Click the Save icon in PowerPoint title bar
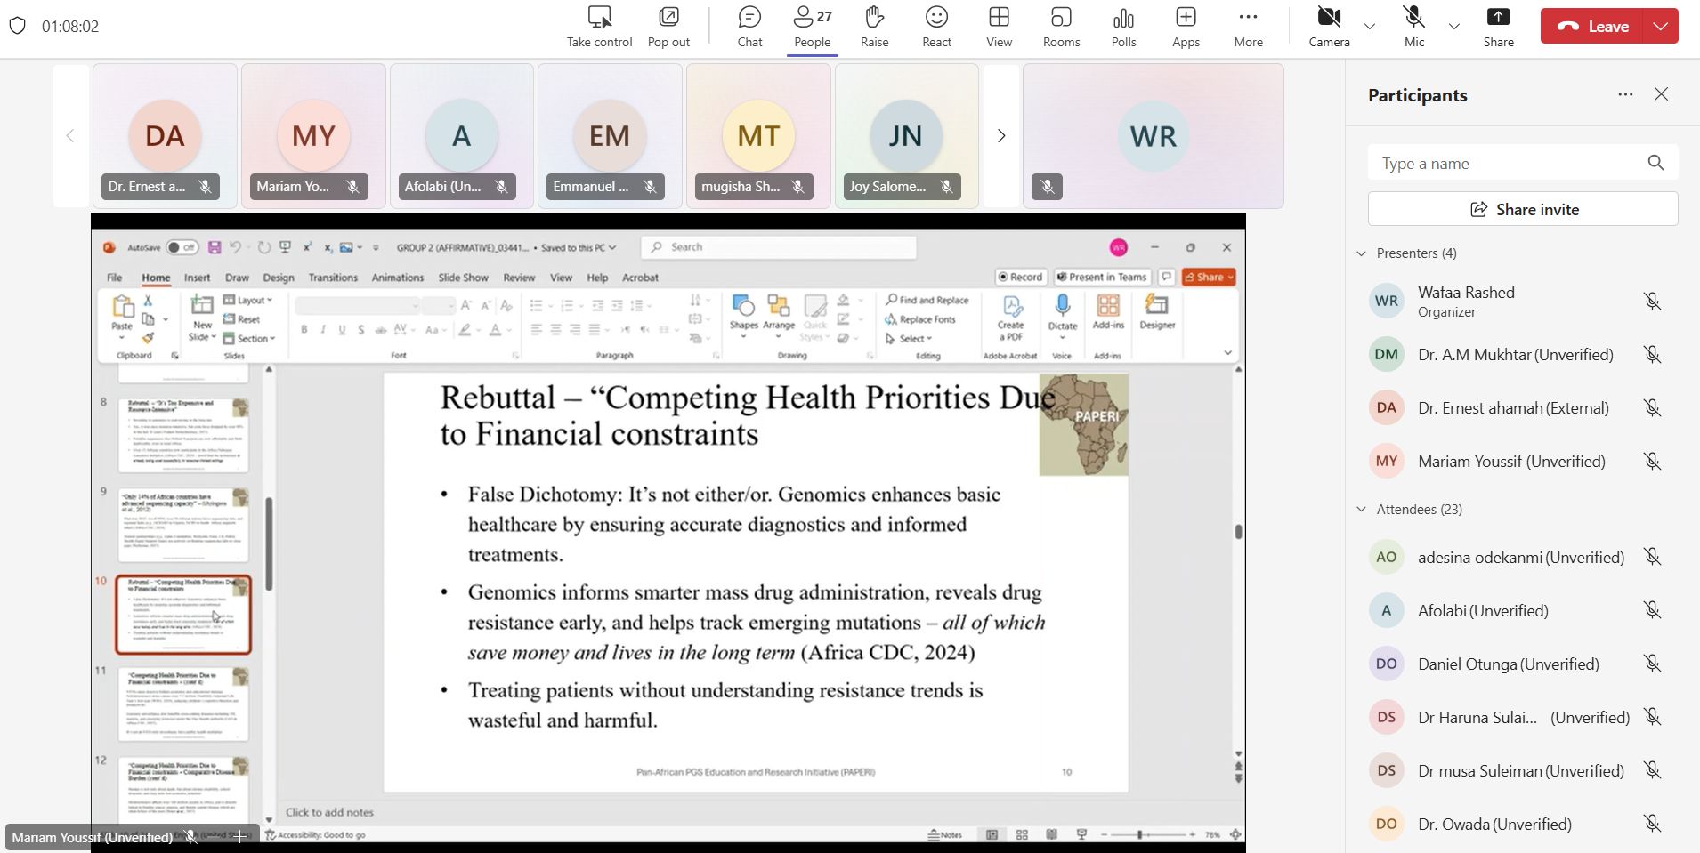Viewport: 1700px width, 853px height. coord(214,247)
